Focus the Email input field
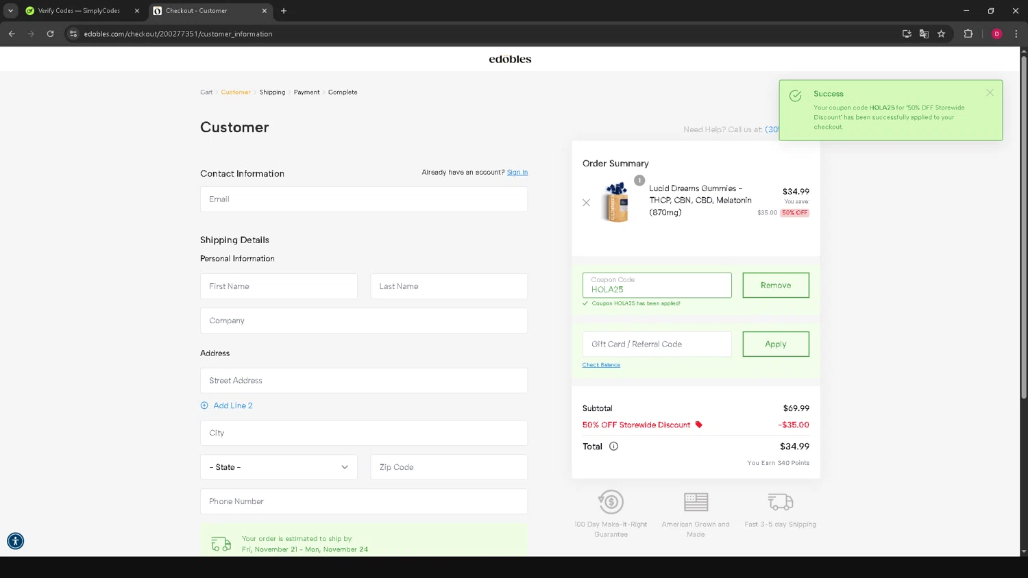Viewport: 1028px width, 578px height. pos(364,199)
